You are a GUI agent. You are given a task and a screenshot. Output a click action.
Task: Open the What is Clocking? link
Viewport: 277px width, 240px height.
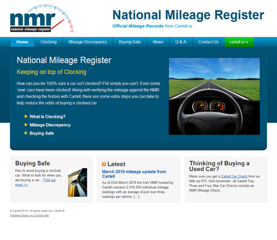click(47, 117)
